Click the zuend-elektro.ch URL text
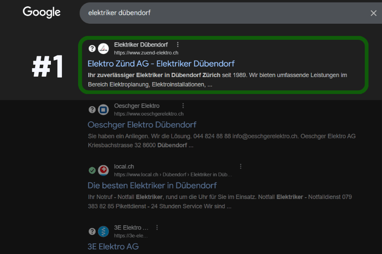382x254 pixels. 146,53
